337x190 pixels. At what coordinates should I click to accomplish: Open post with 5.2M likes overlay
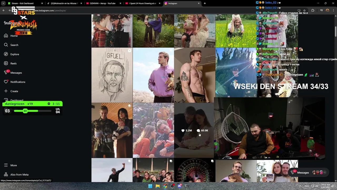pyautogui.click(x=194, y=130)
